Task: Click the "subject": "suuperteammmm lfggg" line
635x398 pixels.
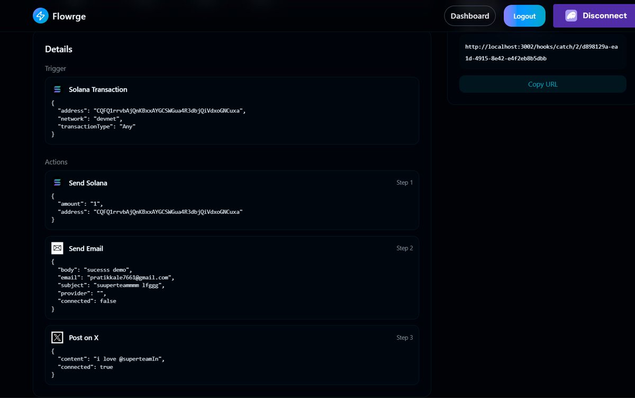Action: pyautogui.click(x=111, y=285)
